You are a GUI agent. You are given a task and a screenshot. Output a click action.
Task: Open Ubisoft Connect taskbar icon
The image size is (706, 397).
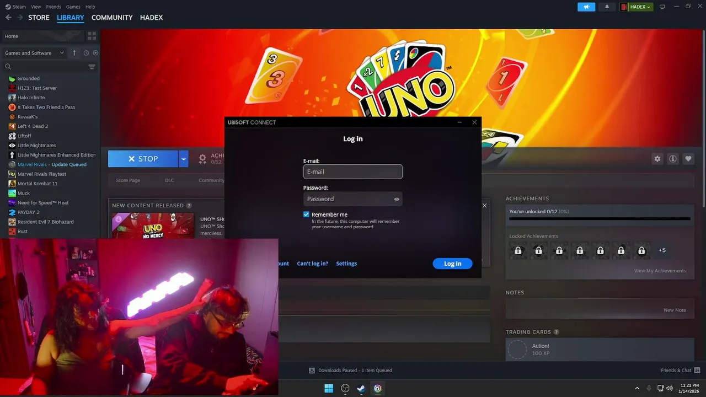point(377,388)
